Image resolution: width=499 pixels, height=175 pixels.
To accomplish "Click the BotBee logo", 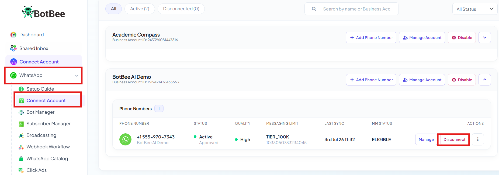I will pyautogui.click(x=43, y=13).
